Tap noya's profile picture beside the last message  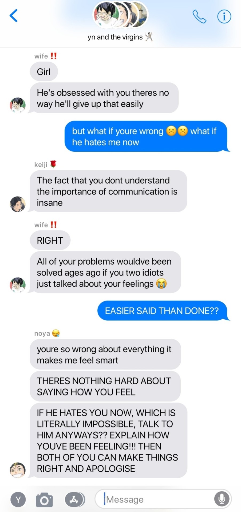pos(18,470)
